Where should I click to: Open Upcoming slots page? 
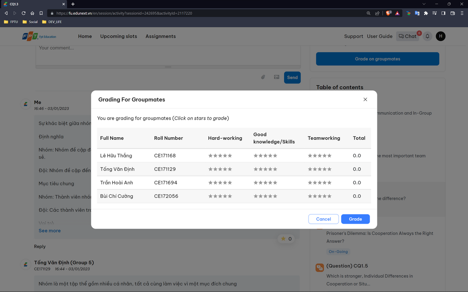click(x=118, y=36)
